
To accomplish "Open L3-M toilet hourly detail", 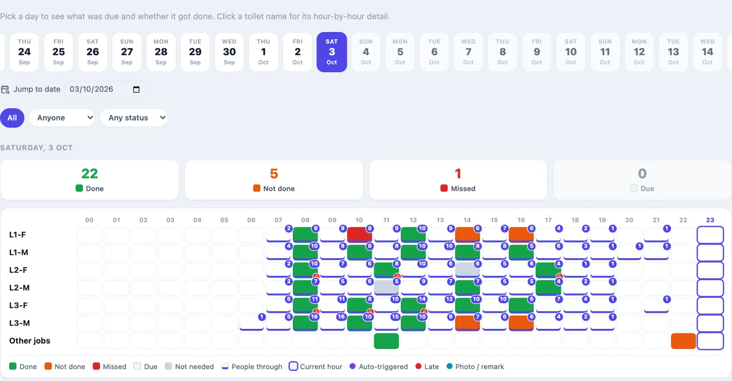I will [20, 323].
